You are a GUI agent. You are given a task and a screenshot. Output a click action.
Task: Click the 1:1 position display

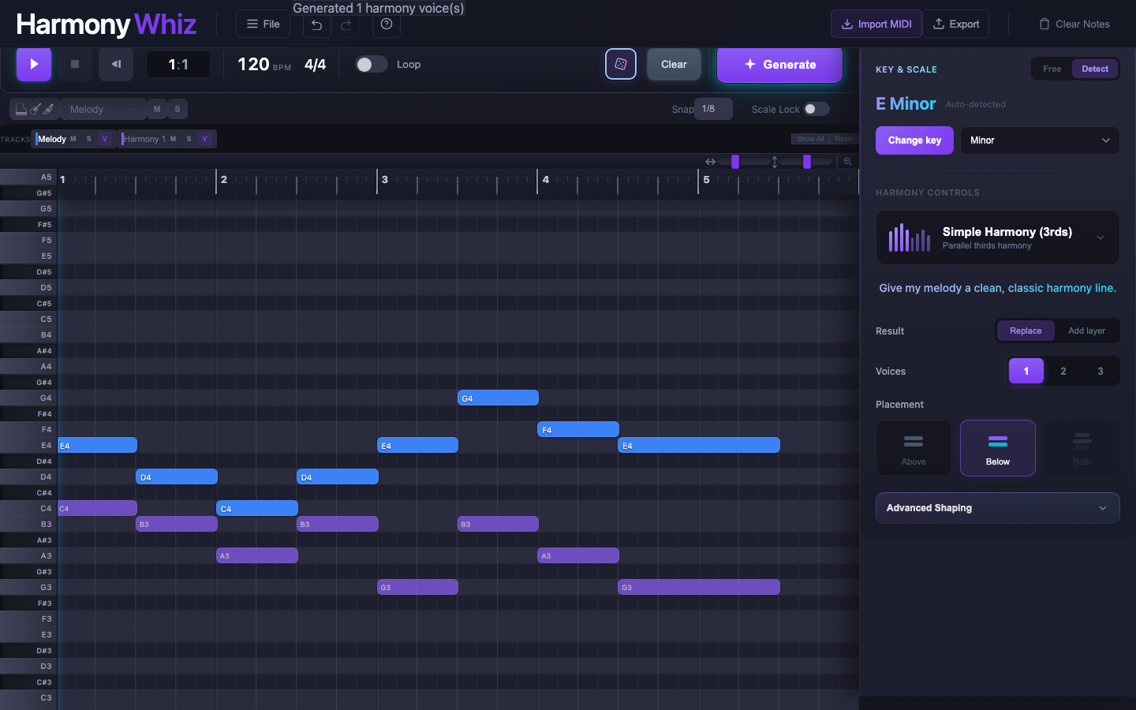pos(178,64)
